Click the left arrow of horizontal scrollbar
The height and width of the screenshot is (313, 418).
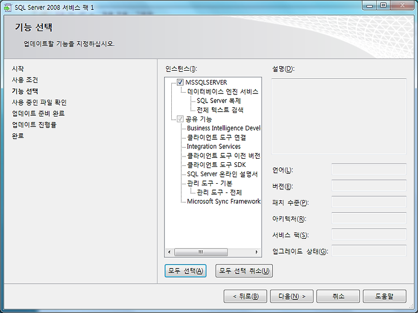click(x=170, y=252)
